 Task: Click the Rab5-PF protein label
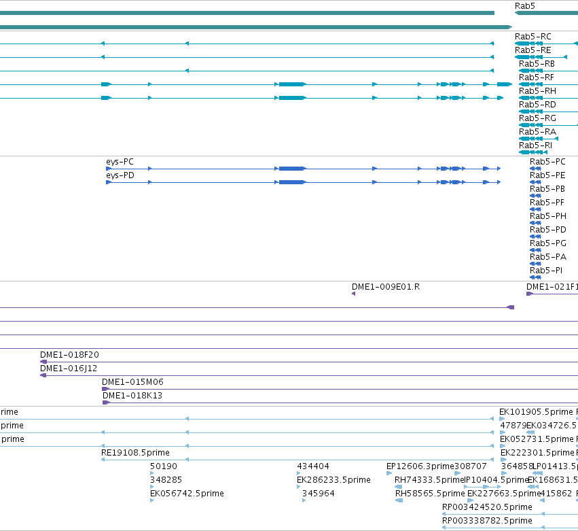point(547,203)
